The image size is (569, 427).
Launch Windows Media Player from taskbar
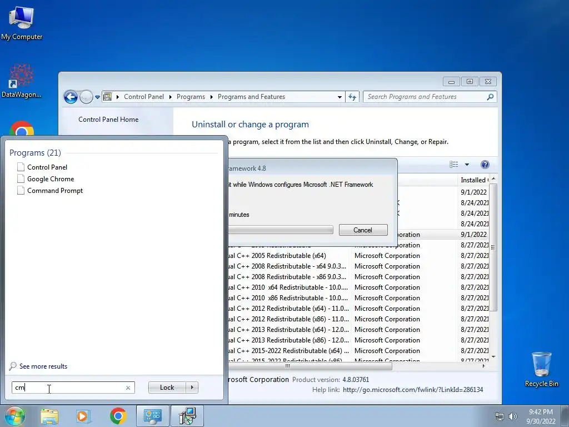(83, 416)
